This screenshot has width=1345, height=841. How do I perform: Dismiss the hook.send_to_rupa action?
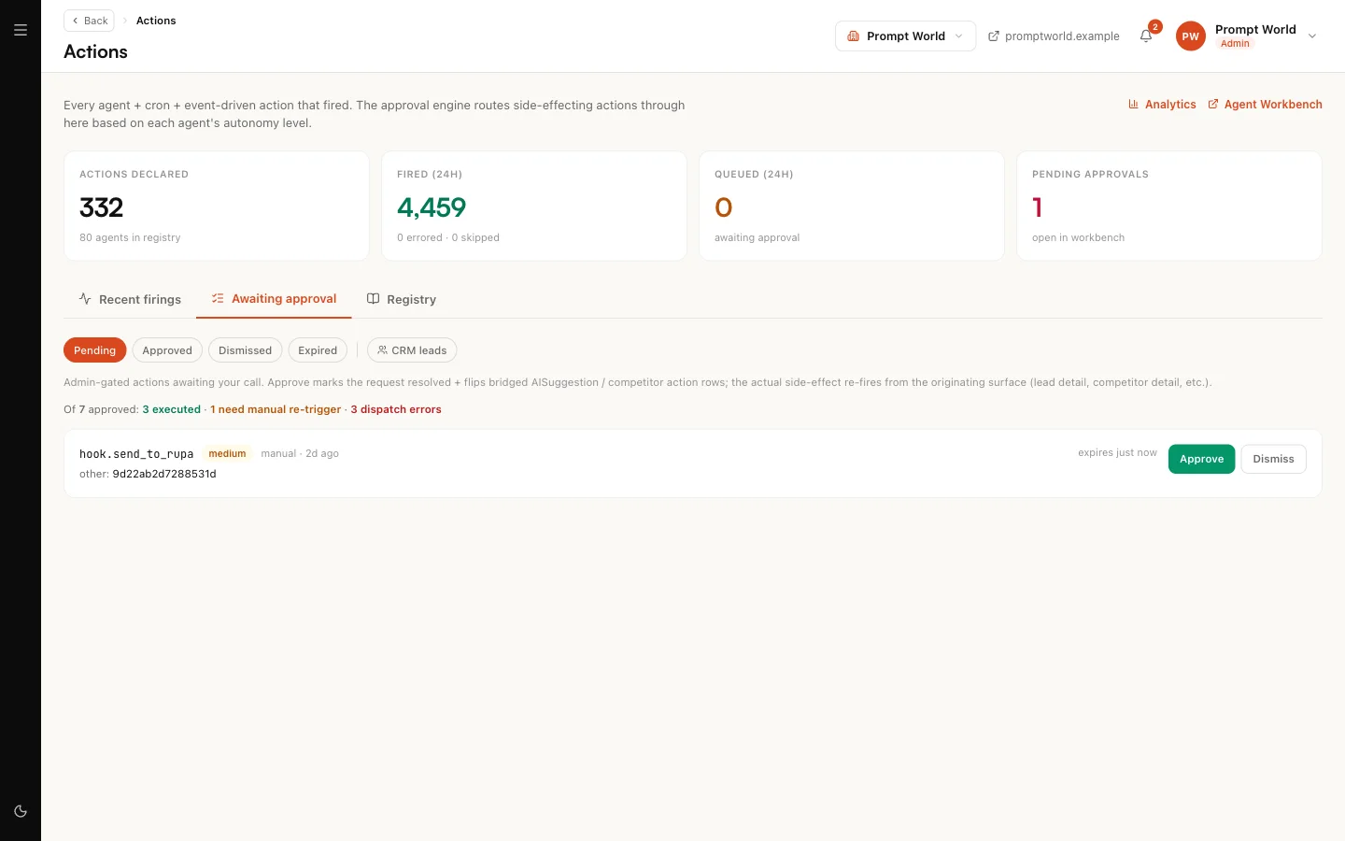[x=1273, y=459]
